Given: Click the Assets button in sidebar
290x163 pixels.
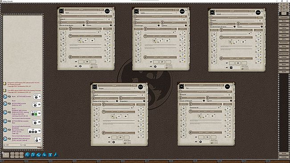Looking at the screenshot, I should click(284, 153).
